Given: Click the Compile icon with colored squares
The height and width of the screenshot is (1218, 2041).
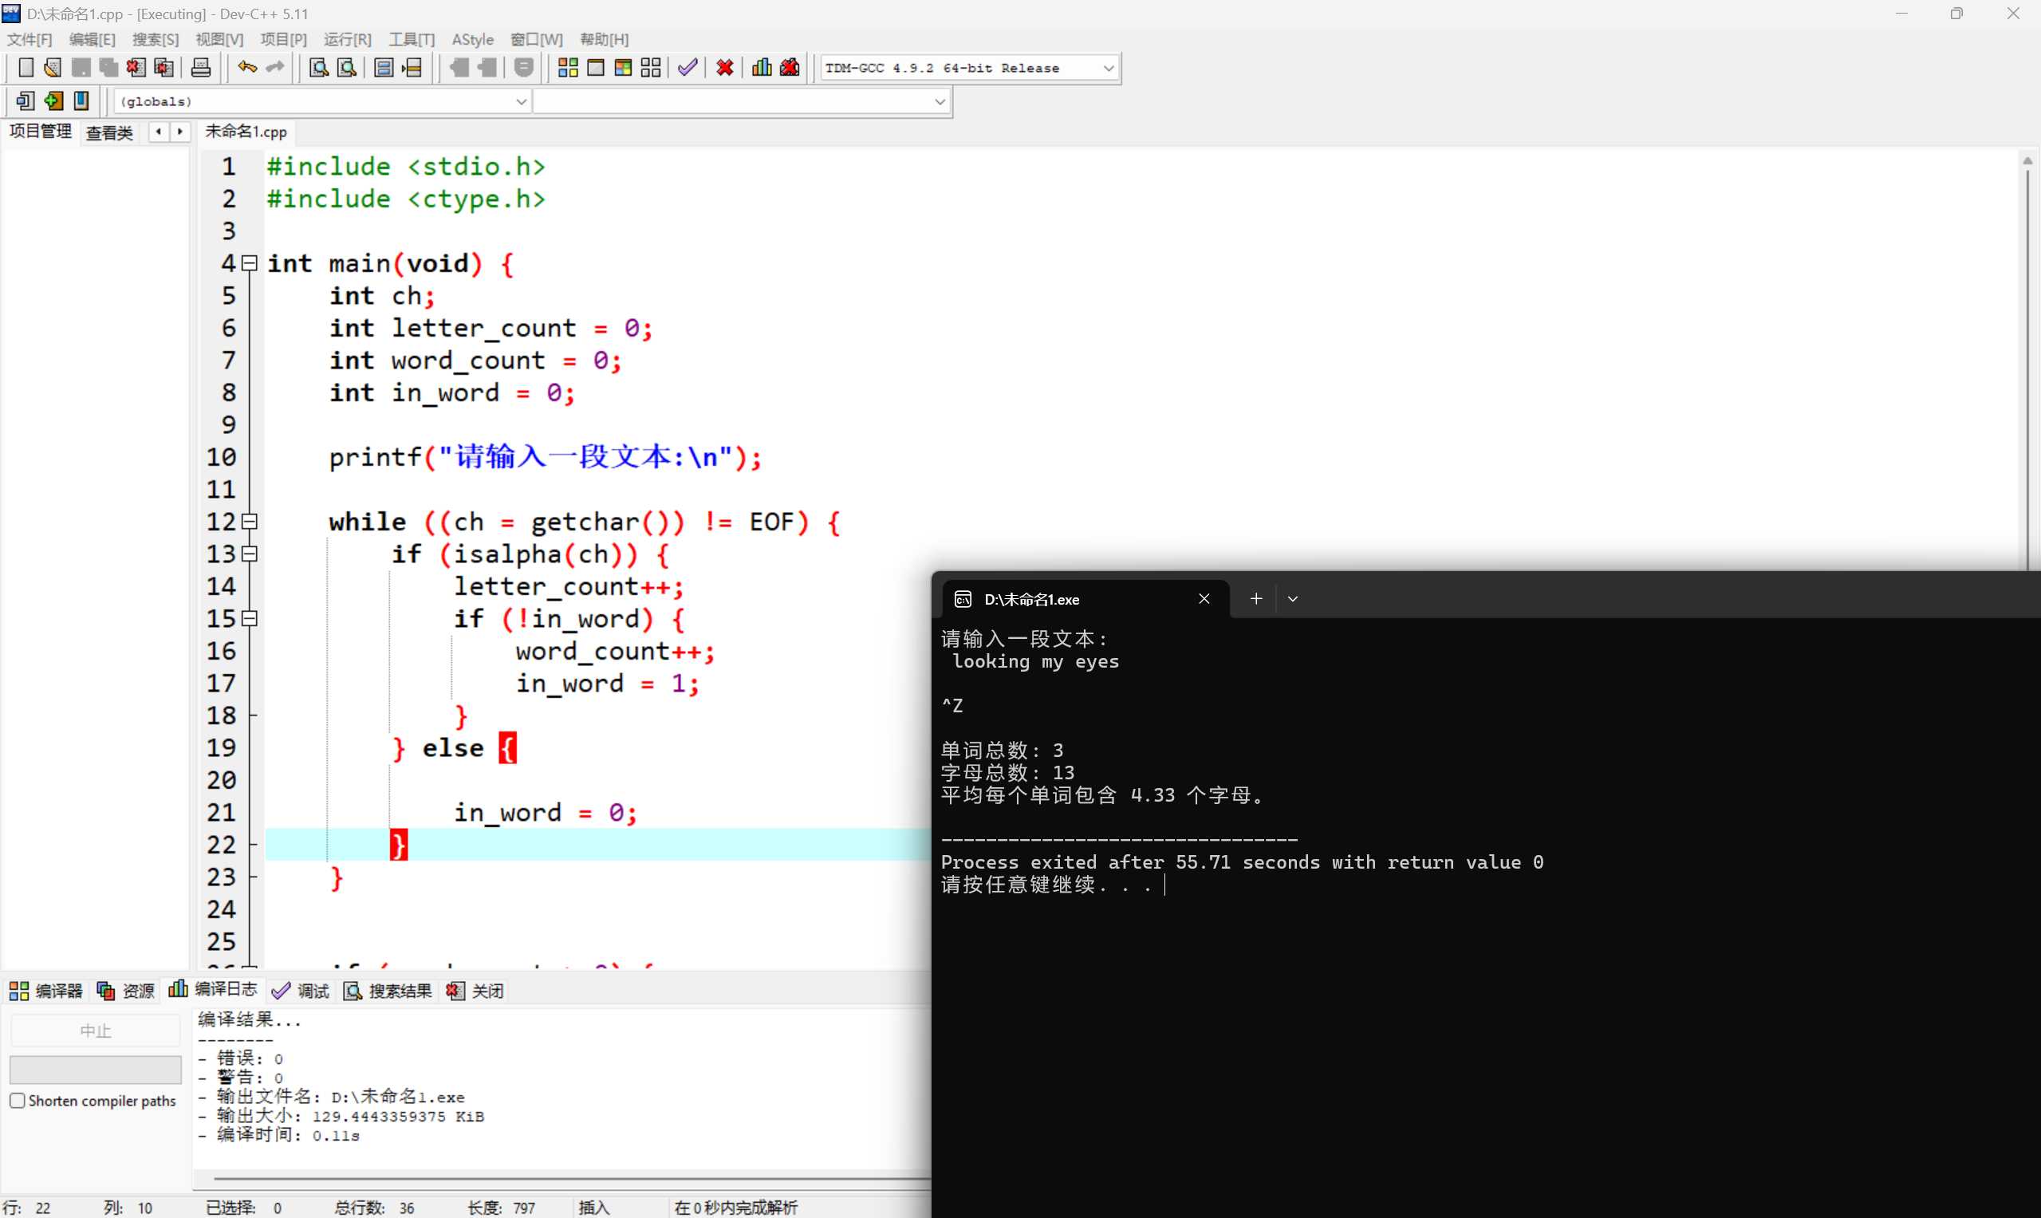Looking at the screenshot, I should [x=568, y=68].
